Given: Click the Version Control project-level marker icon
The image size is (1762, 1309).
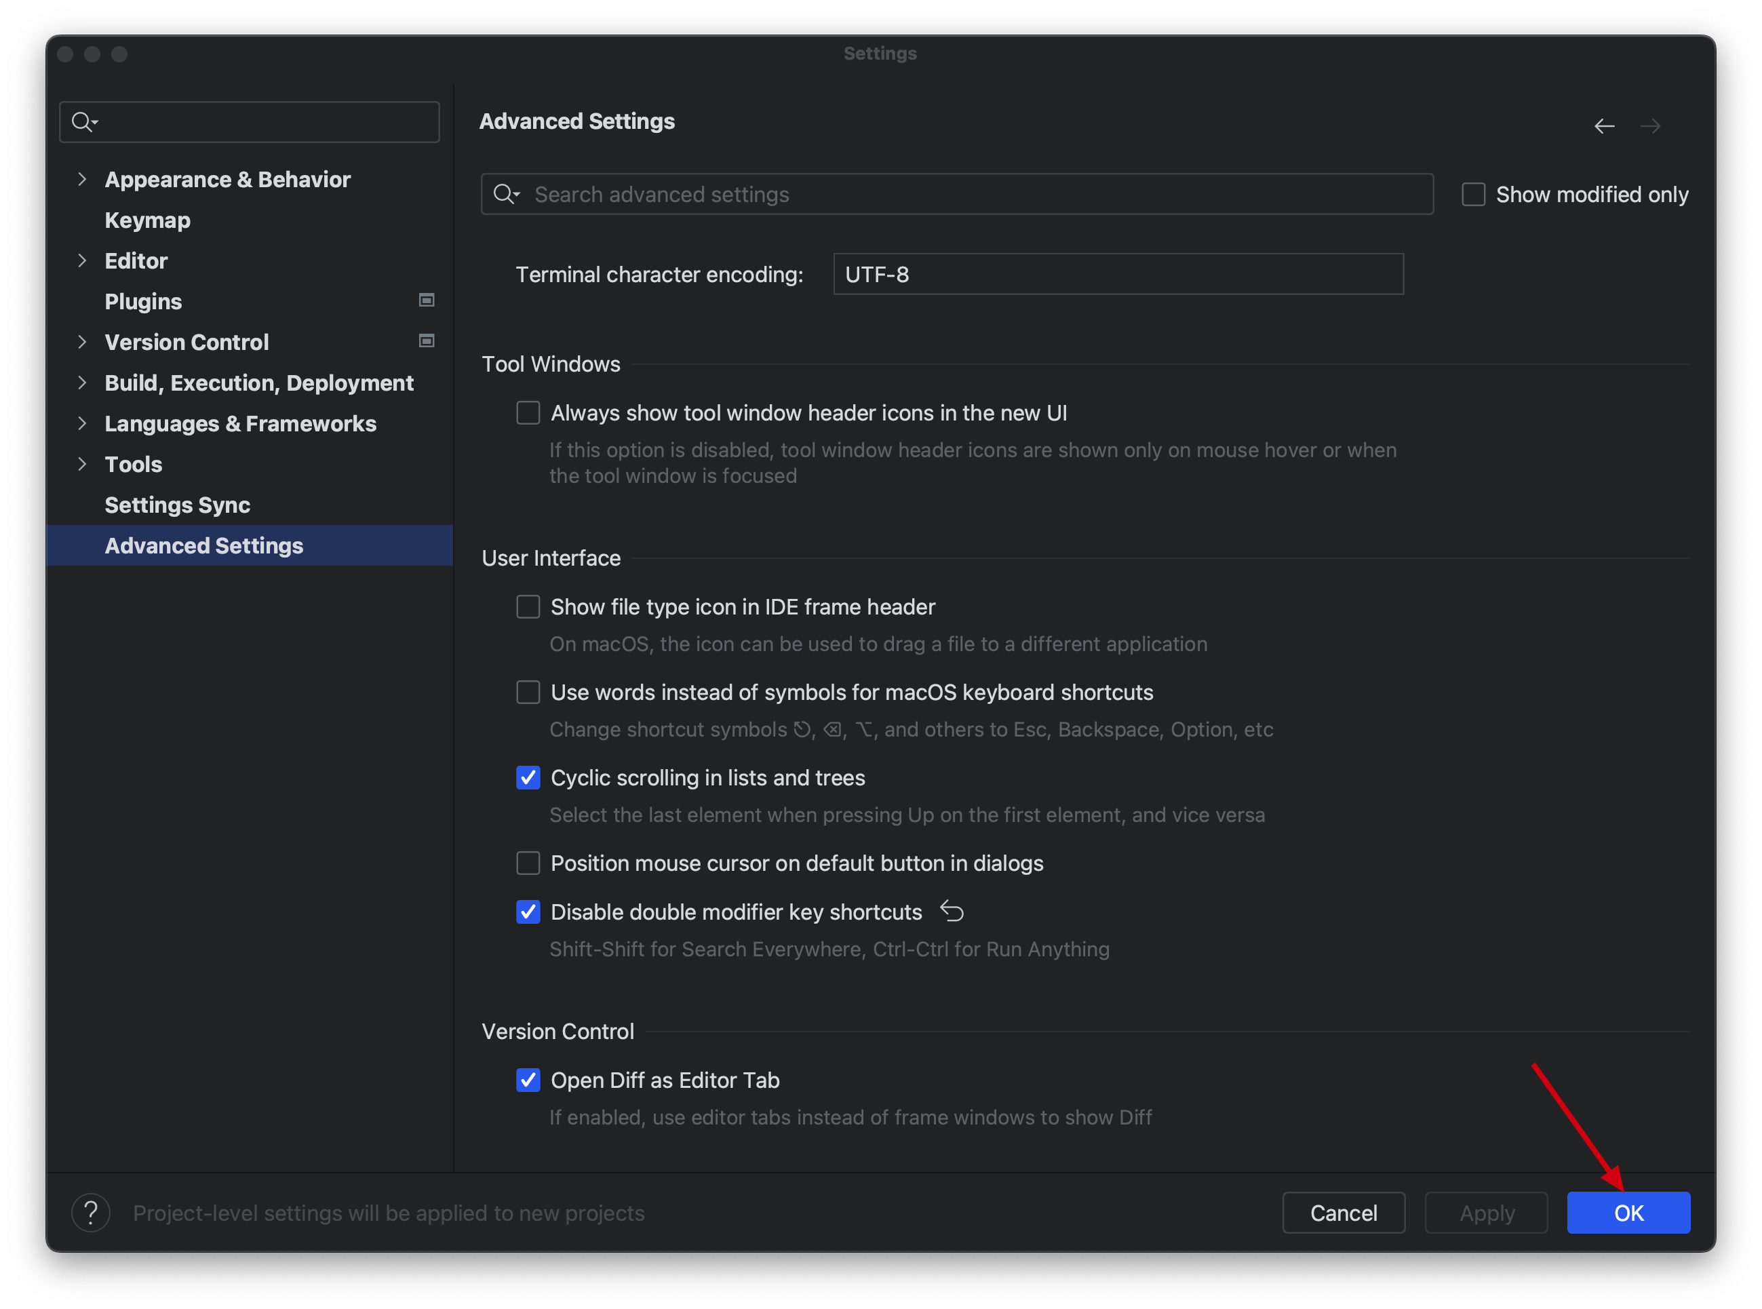Looking at the screenshot, I should [426, 340].
